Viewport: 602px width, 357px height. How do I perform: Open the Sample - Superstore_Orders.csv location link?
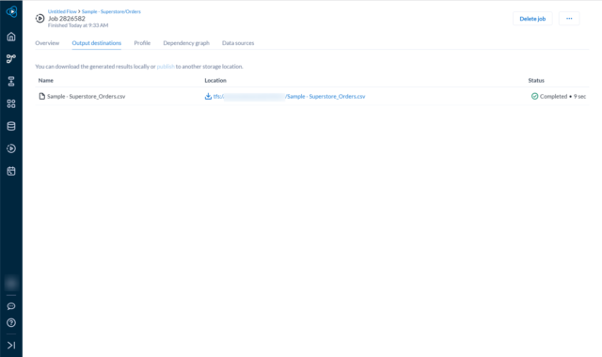coord(289,96)
